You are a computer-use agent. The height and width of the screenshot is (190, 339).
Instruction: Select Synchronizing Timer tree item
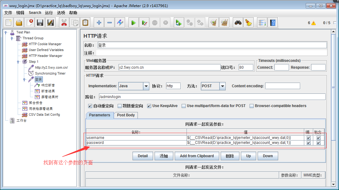click(x=50, y=74)
